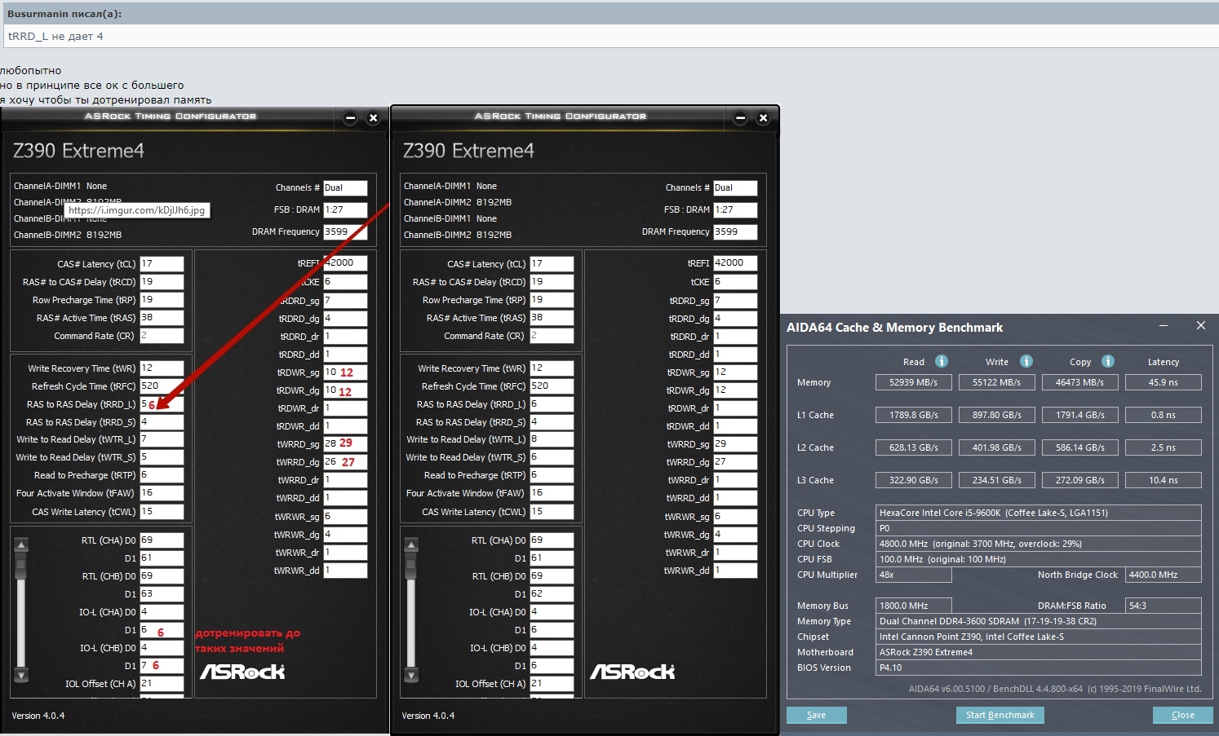
Task: Minimize the AIDA64 Cache & Memory Benchmark window
Action: (1164, 326)
